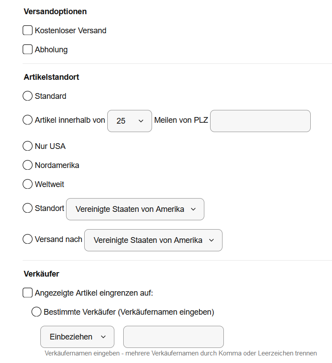Click the Kostenloser Versand label text
Image resolution: width=332 pixels, height=363 pixels.
(x=70, y=31)
